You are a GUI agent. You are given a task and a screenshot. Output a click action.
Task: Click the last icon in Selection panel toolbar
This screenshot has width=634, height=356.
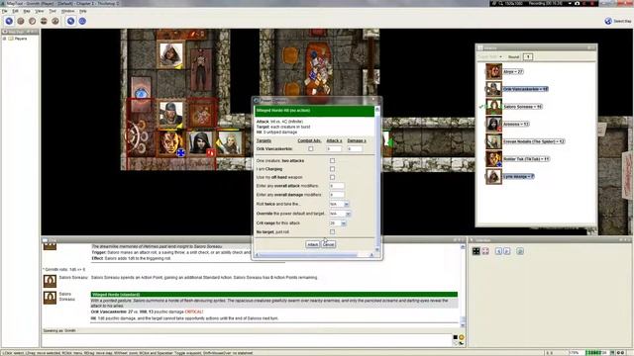pyautogui.click(x=520, y=251)
